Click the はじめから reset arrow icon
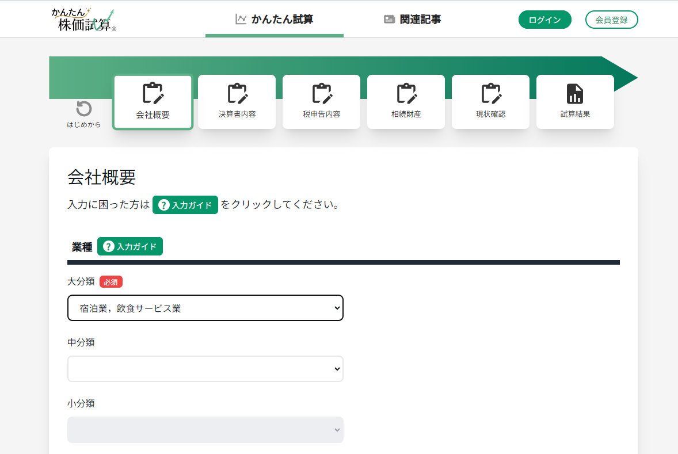678x454 pixels. point(84,109)
